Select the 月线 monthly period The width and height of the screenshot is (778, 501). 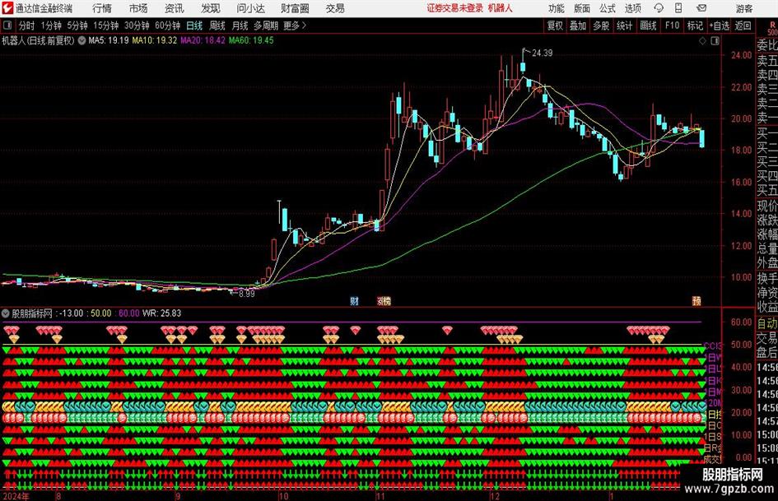[240, 26]
